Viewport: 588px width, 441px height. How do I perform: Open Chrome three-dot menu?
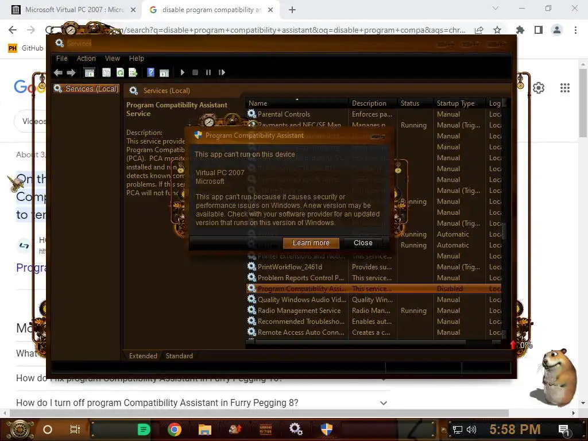pyautogui.click(x=575, y=30)
